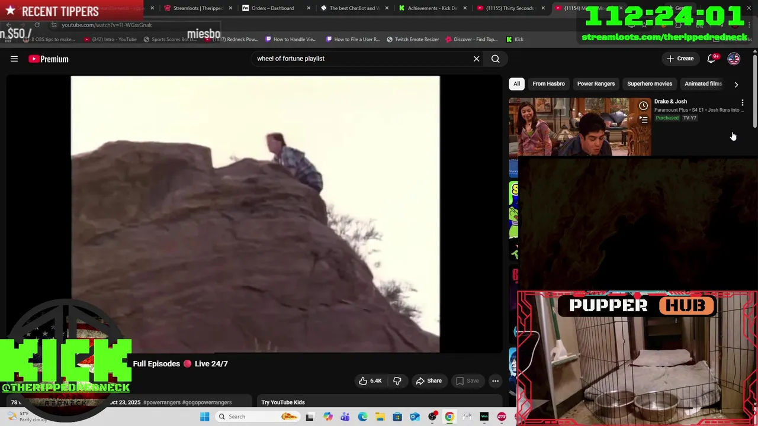Open the red GT taskbar app
Viewport: 758px width, 426px height.
point(502,417)
